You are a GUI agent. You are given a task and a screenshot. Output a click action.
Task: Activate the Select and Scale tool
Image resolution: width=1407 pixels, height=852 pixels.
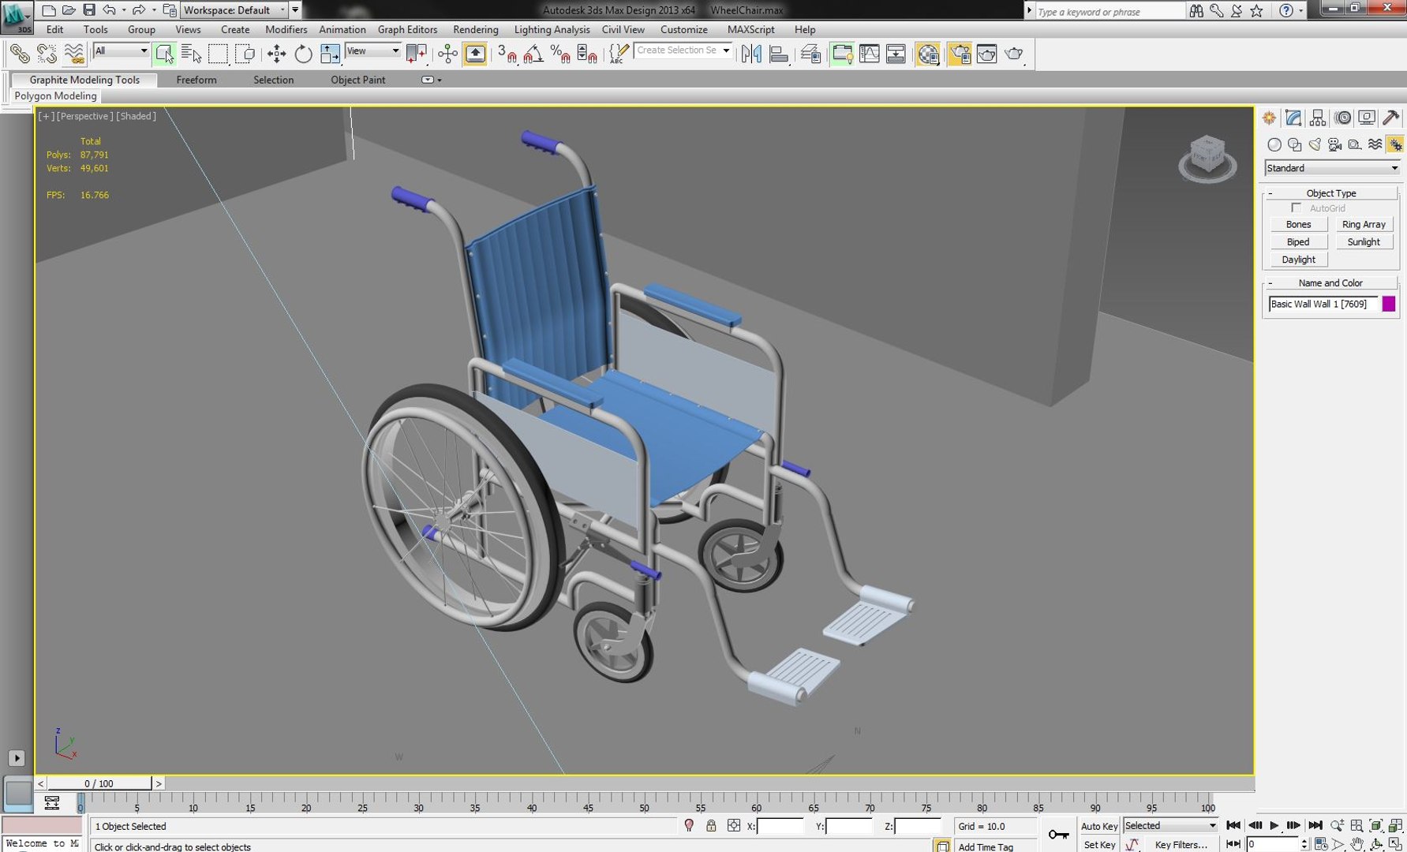click(330, 54)
